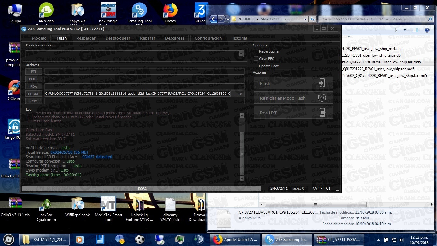Check the Update Boot option
Image resolution: width=437 pixels, height=246 pixels.
click(256, 66)
